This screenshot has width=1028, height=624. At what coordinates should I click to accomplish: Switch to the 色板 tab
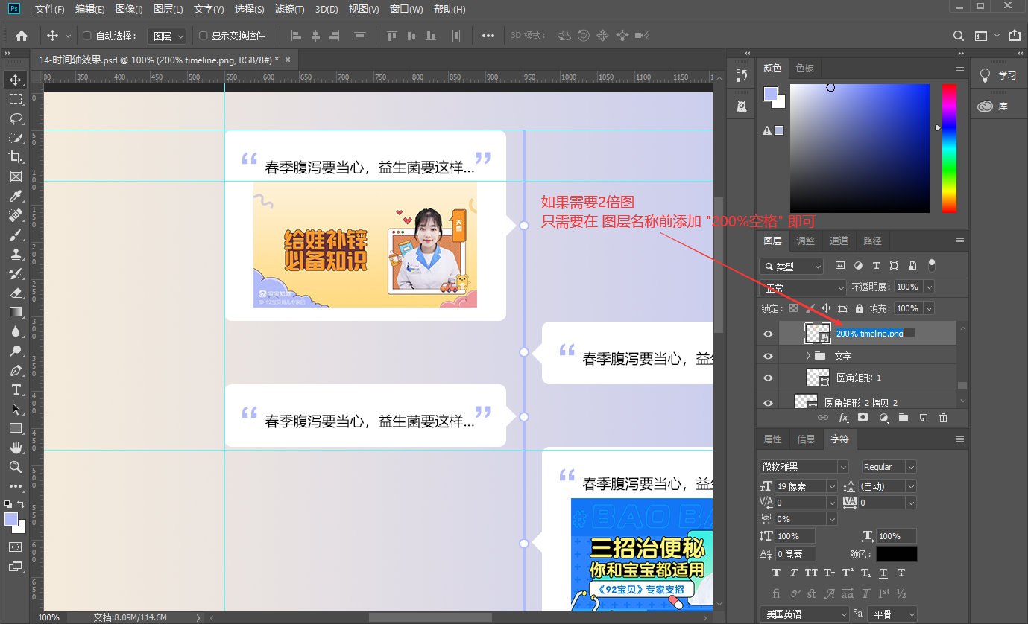pyautogui.click(x=805, y=68)
